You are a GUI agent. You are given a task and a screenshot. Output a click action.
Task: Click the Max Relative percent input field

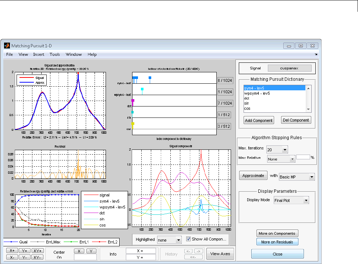[x=303, y=157]
